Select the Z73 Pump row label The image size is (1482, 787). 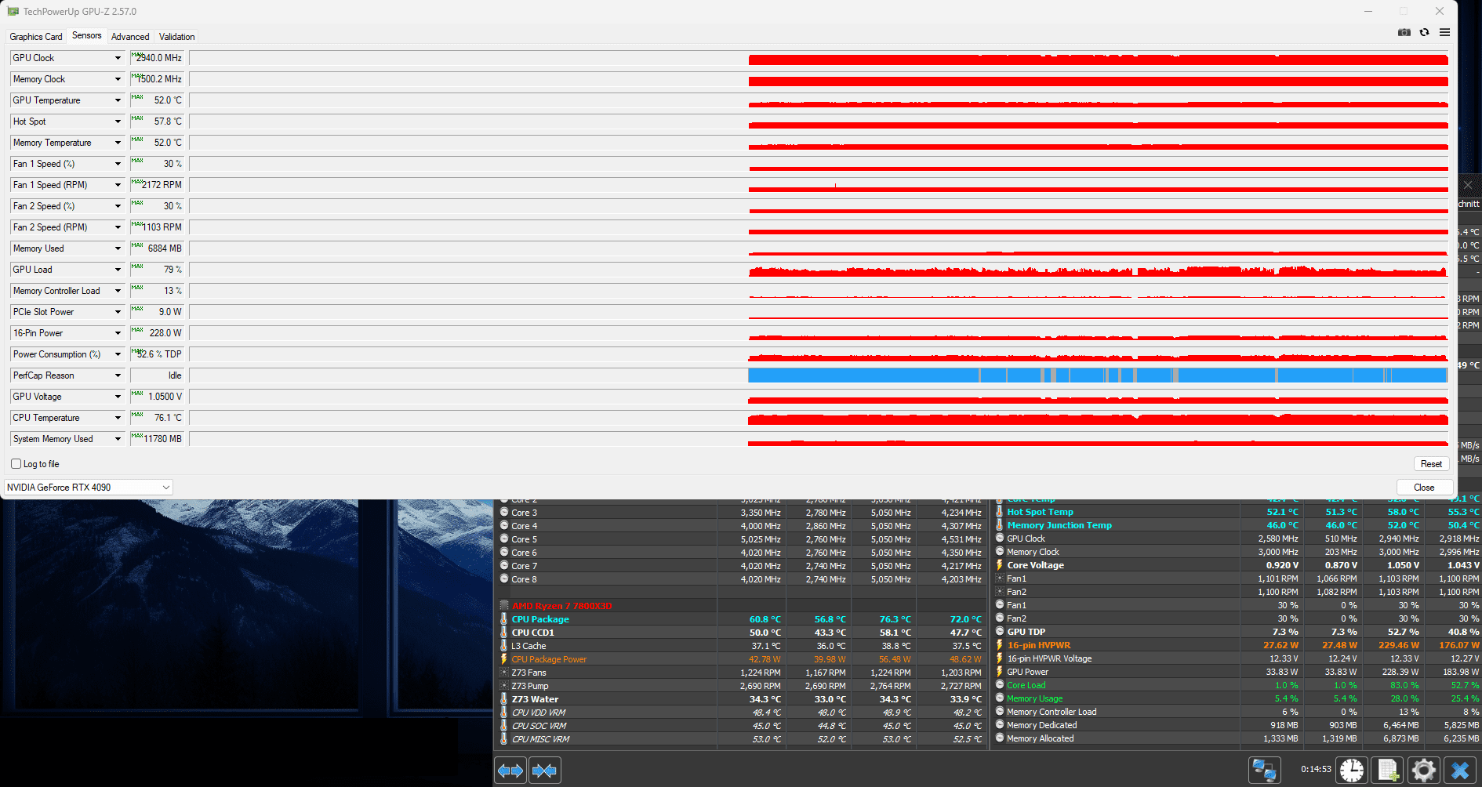[530, 686]
